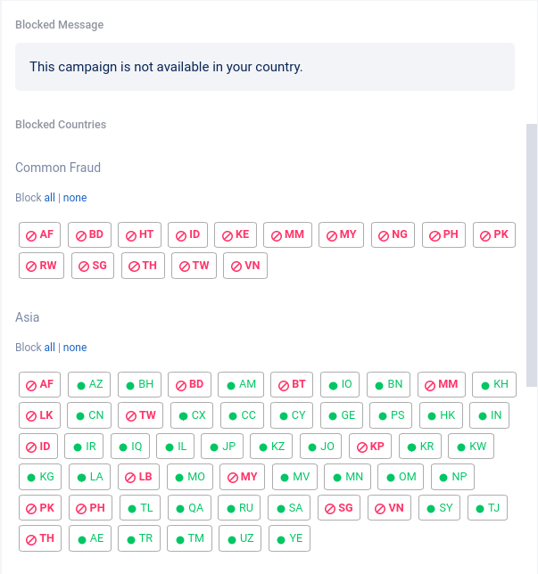This screenshot has width=538, height=574.
Task: Click the blocked icon on the HT chip
Action: tap(130, 235)
